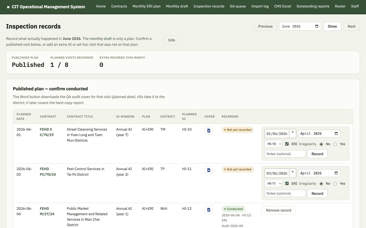Select Irregularity No for Yuen Long row
366x228 pixels.
coord(321,144)
